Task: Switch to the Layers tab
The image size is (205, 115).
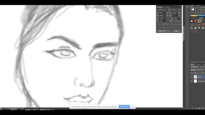Action: [192, 65]
